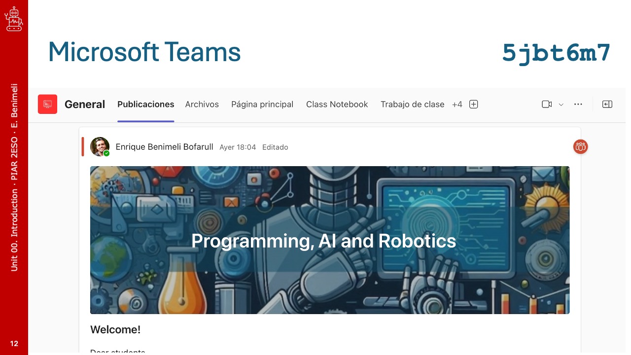Image resolution: width=631 pixels, height=355 pixels.
Task: Go to the Página principal tab
Action: (x=262, y=104)
